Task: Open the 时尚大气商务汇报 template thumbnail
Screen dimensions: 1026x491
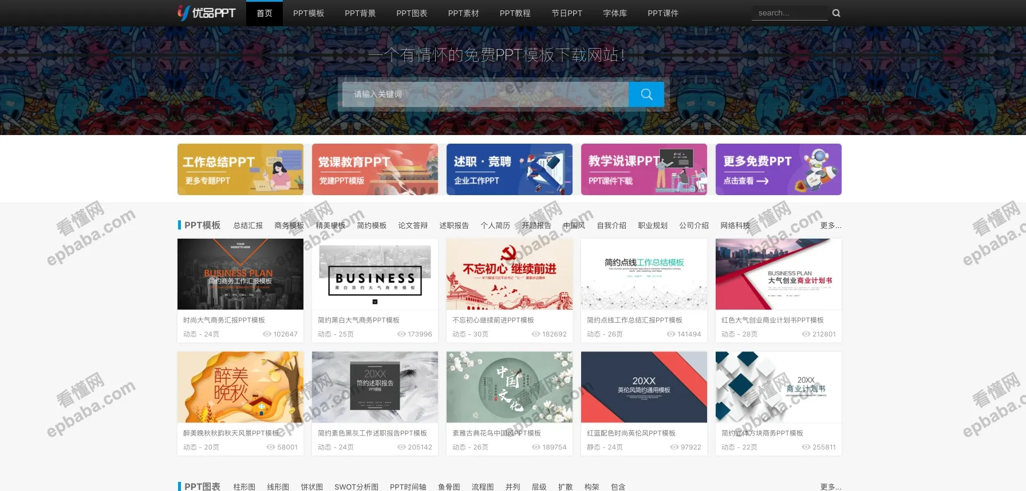Action: point(240,274)
